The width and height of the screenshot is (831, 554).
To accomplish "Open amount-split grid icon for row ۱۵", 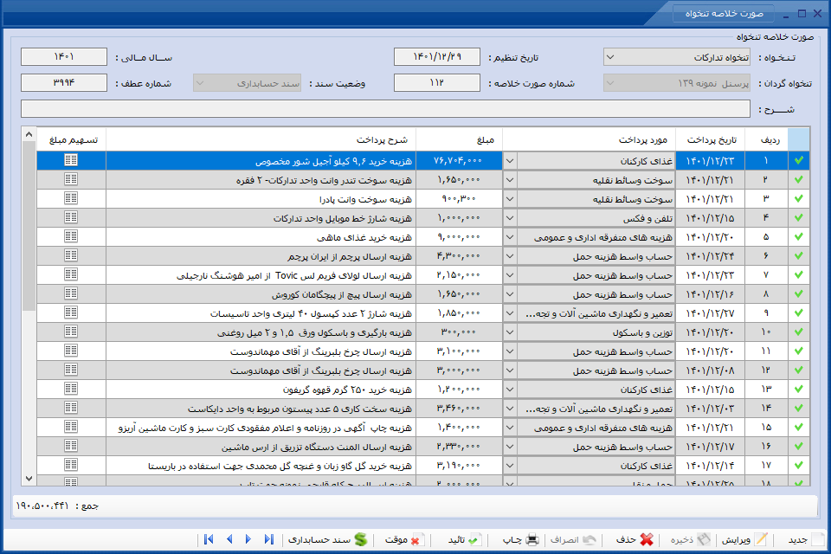I will point(71,428).
